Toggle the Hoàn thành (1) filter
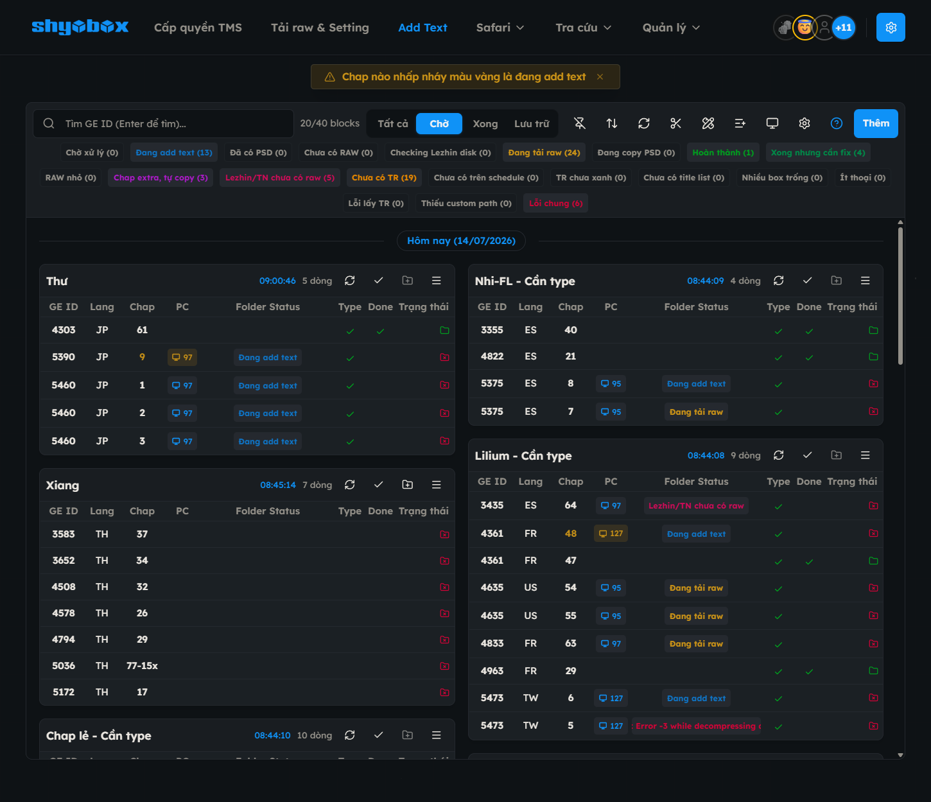The width and height of the screenshot is (931, 802). [723, 153]
